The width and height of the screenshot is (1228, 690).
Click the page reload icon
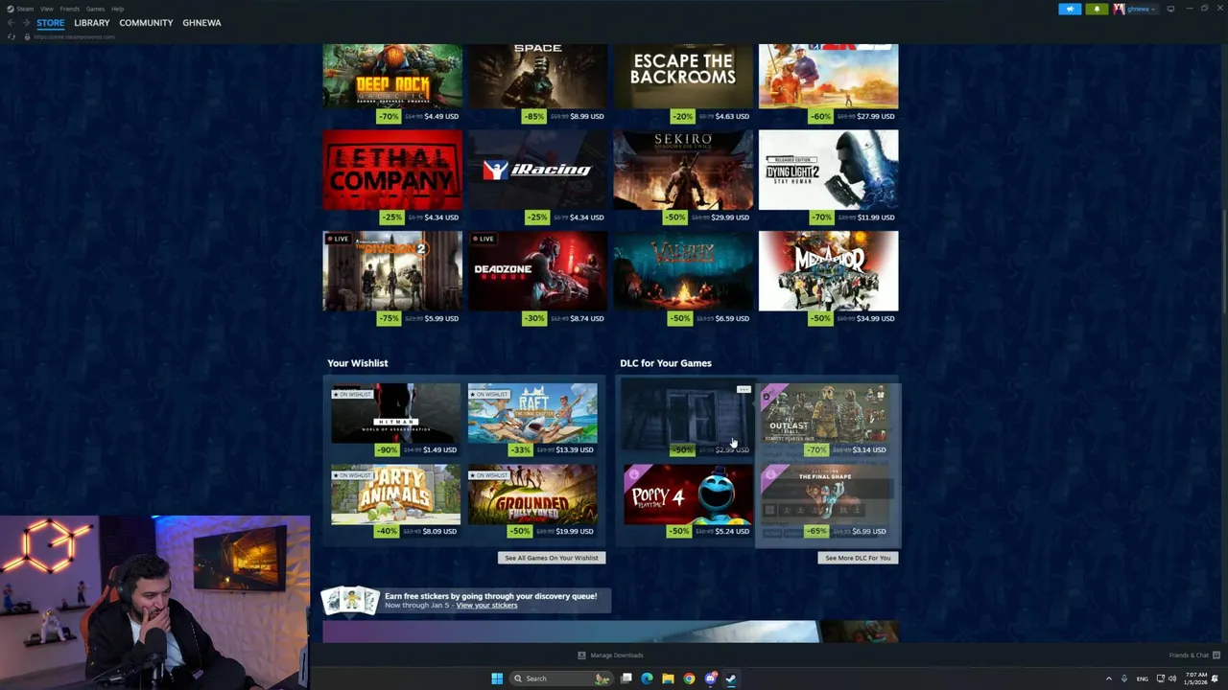point(11,36)
